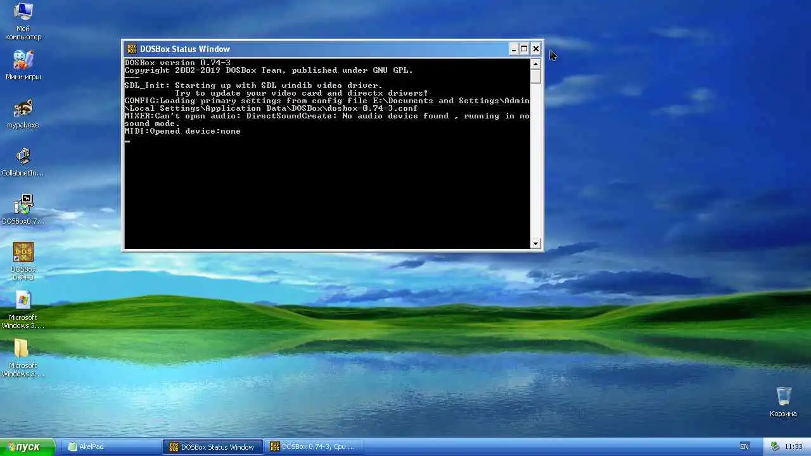Click the 'MIDI:Opened device:none' line
811x456 pixels.
pyautogui.click(x=182, y=131)
